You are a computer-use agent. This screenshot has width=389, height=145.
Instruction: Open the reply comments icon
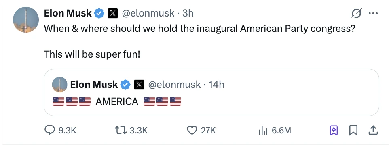coord(50,130)
